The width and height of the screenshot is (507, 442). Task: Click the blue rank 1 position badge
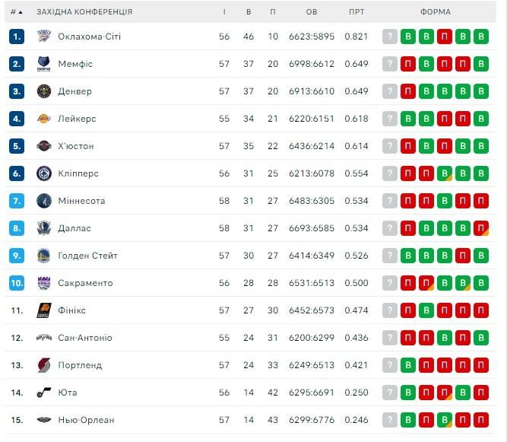(17, 37)
